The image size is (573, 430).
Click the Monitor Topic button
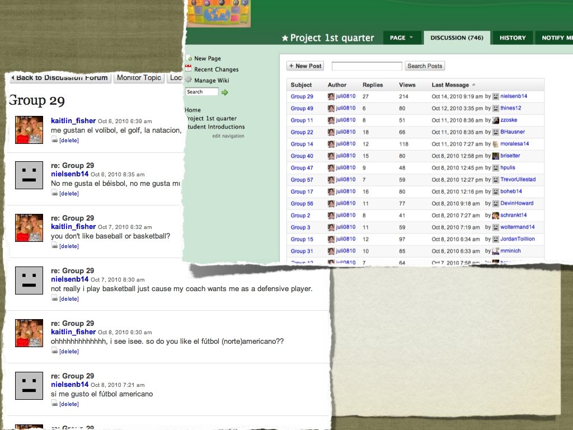139,78
